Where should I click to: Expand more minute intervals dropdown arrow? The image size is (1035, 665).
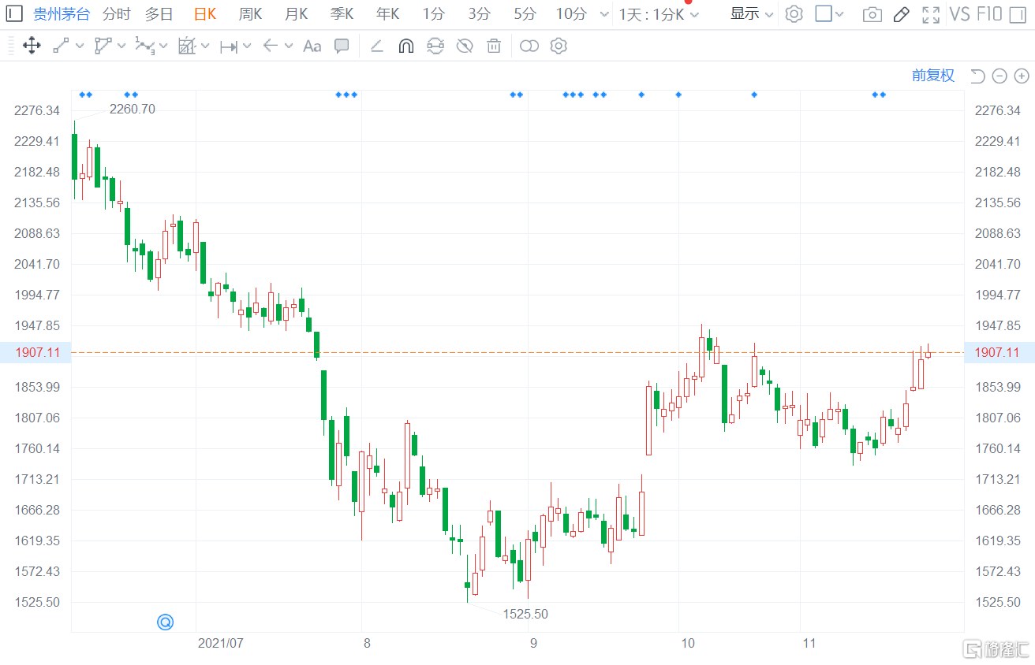click(x=604, y=14)
